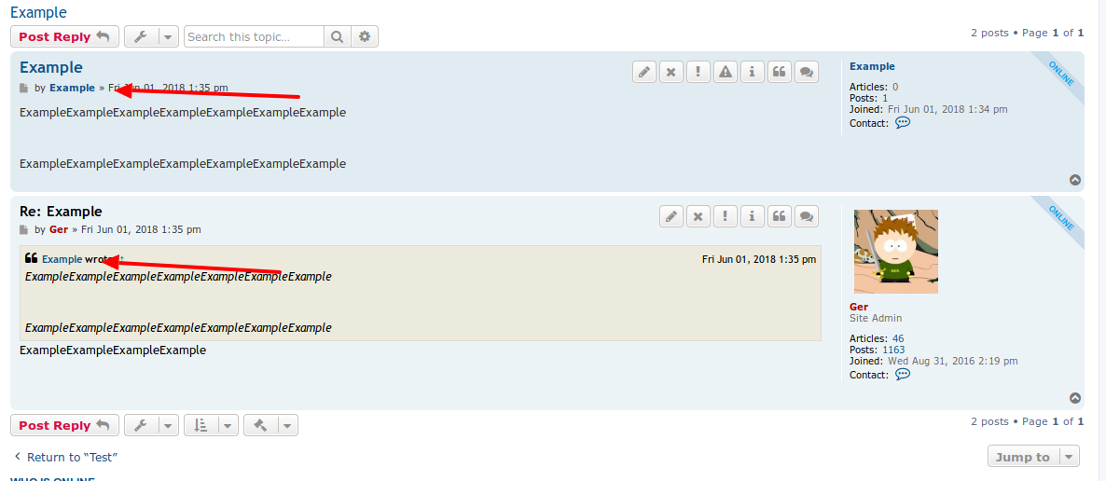Open topic tools wrench dropdown at top

[152, 36]
